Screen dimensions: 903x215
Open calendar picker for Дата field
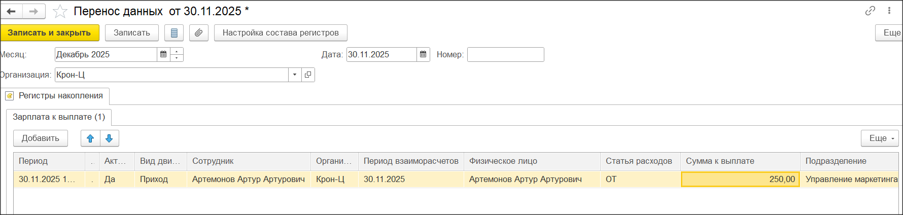coord(423,55)
